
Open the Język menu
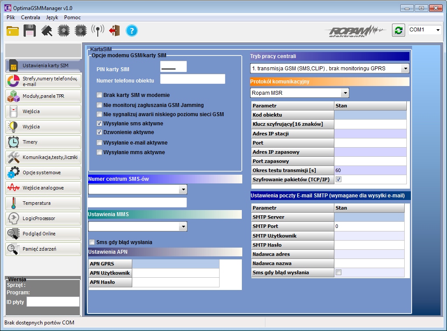pyautogui.click(x=52, y=17)
